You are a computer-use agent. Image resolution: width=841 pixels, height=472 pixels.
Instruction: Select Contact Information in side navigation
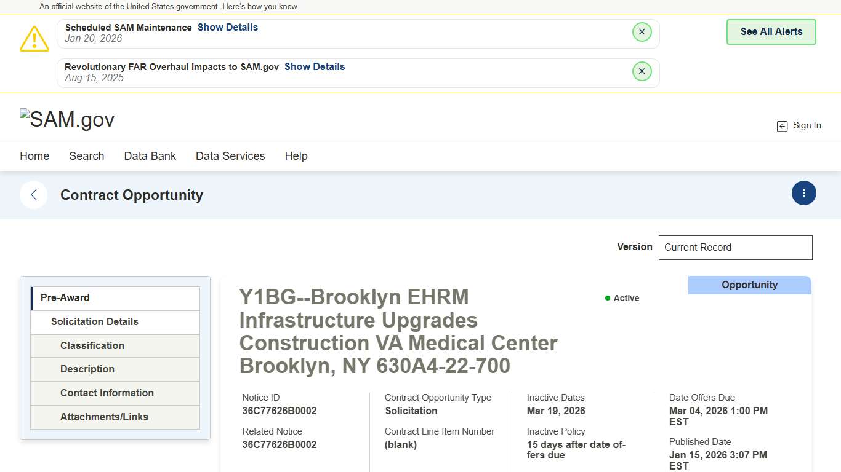(x=107, y=393)
